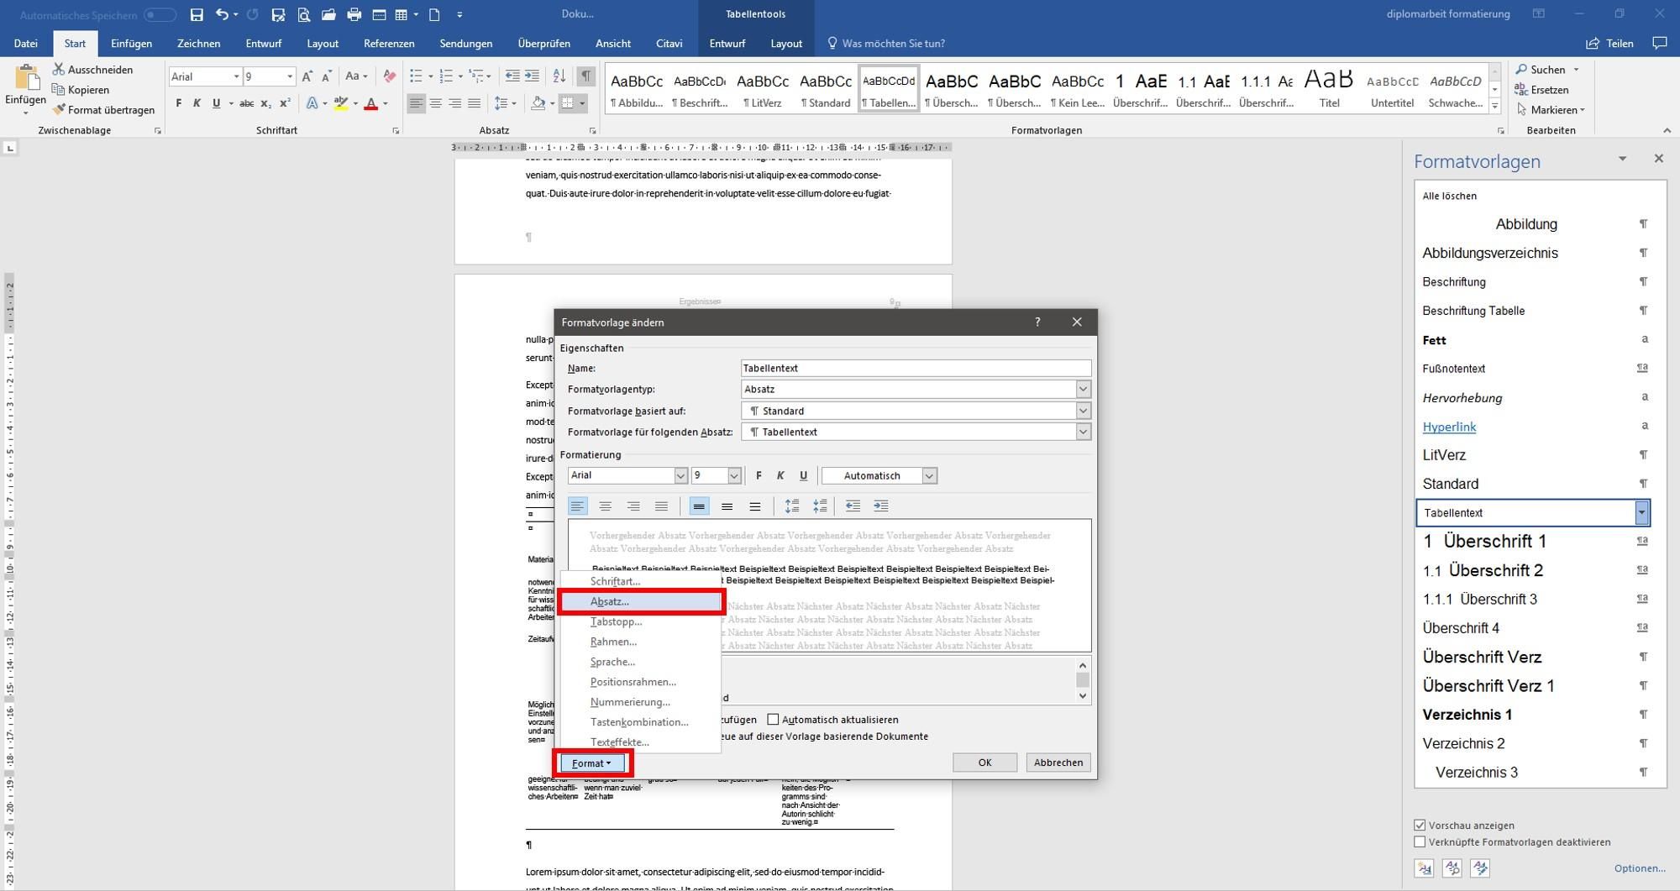The image size is (1680, 891).
Task: Click strikethrough abc icon in ribbon
Action: click(246, 103)
